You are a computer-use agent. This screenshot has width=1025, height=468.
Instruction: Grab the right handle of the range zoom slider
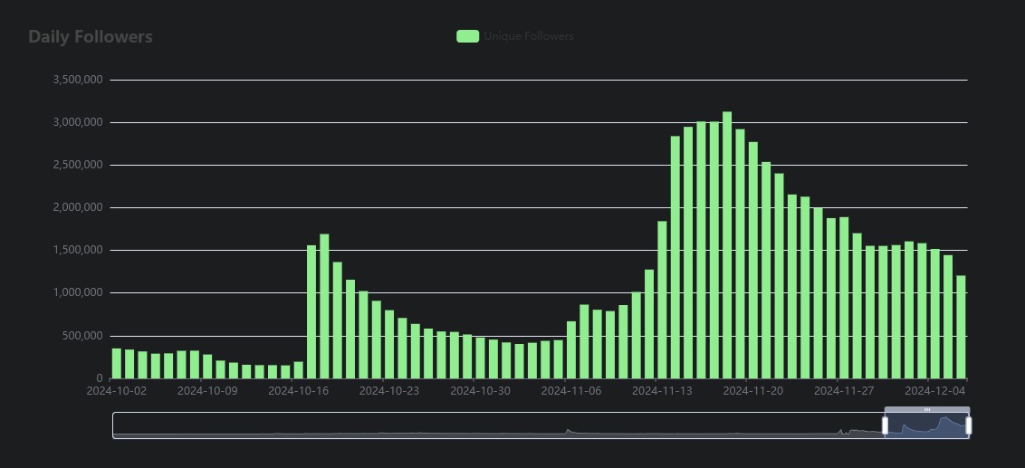[x=969, y=425]
